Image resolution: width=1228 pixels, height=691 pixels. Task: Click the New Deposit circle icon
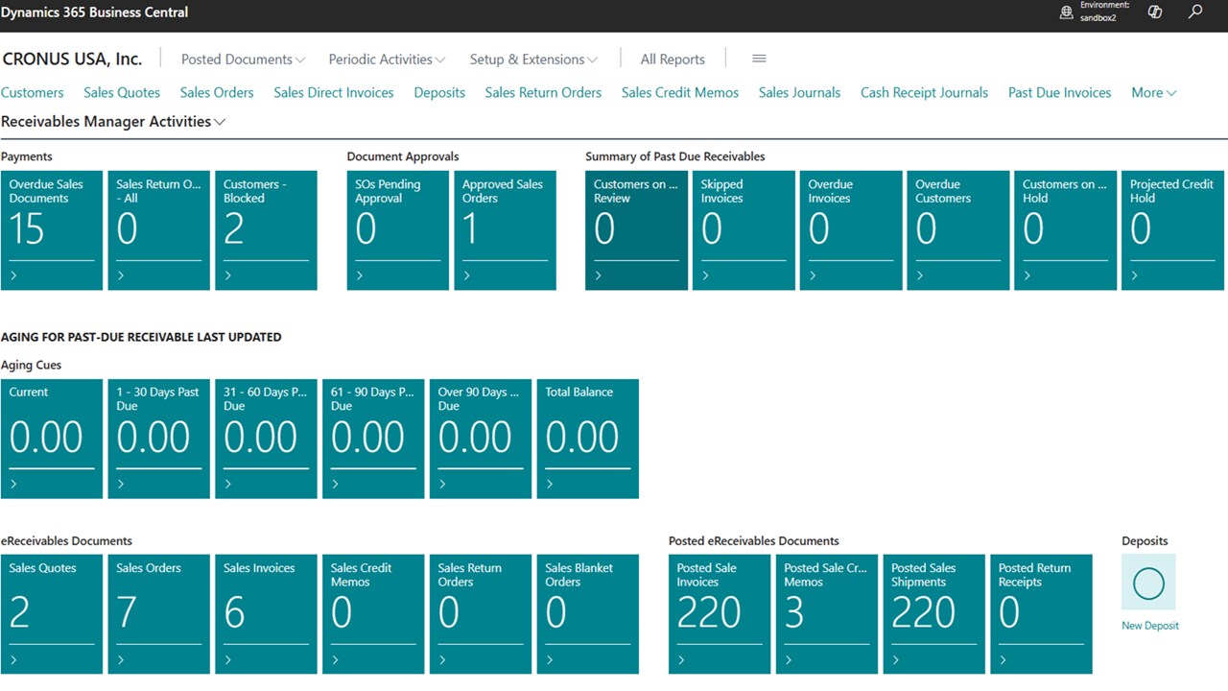(1148, 583)
